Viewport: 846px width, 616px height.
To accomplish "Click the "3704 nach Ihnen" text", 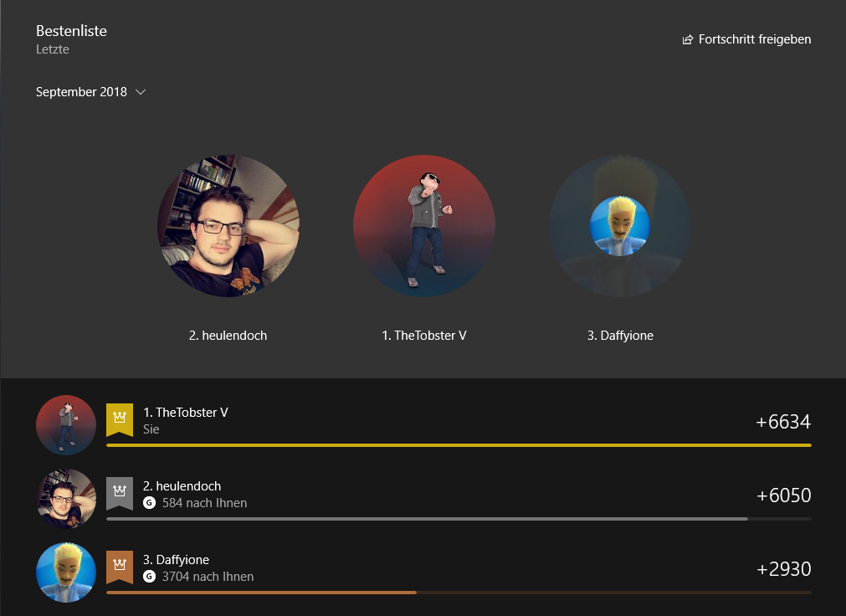I will 208,577.
